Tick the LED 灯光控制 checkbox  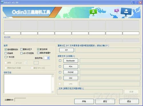pos(21,53)
